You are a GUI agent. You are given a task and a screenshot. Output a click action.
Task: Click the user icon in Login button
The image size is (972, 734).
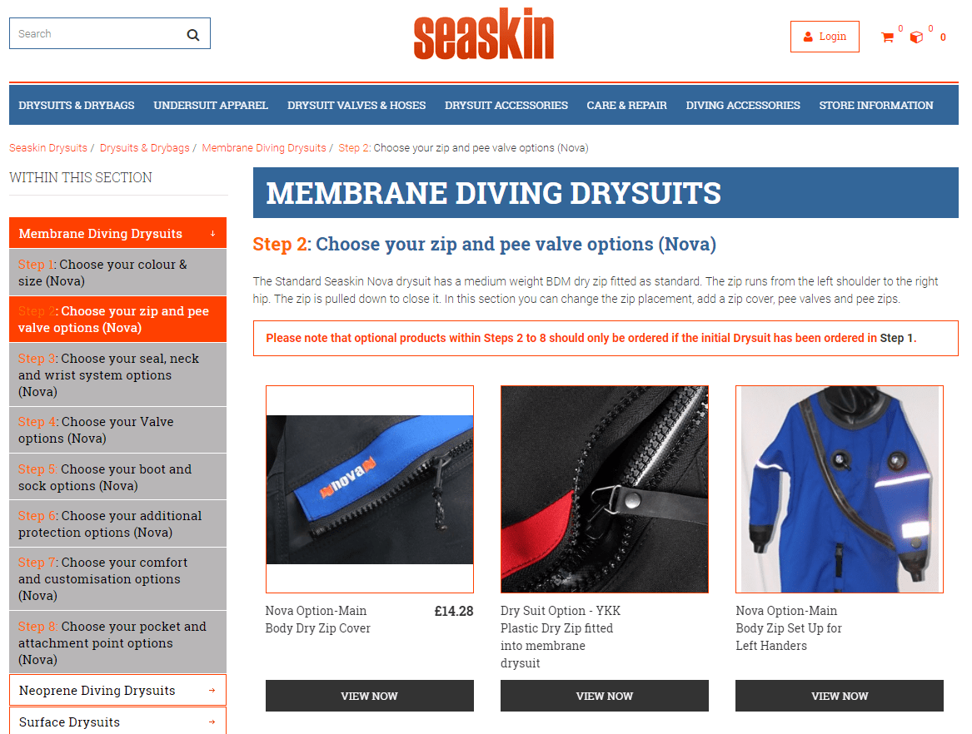(808, 37)
